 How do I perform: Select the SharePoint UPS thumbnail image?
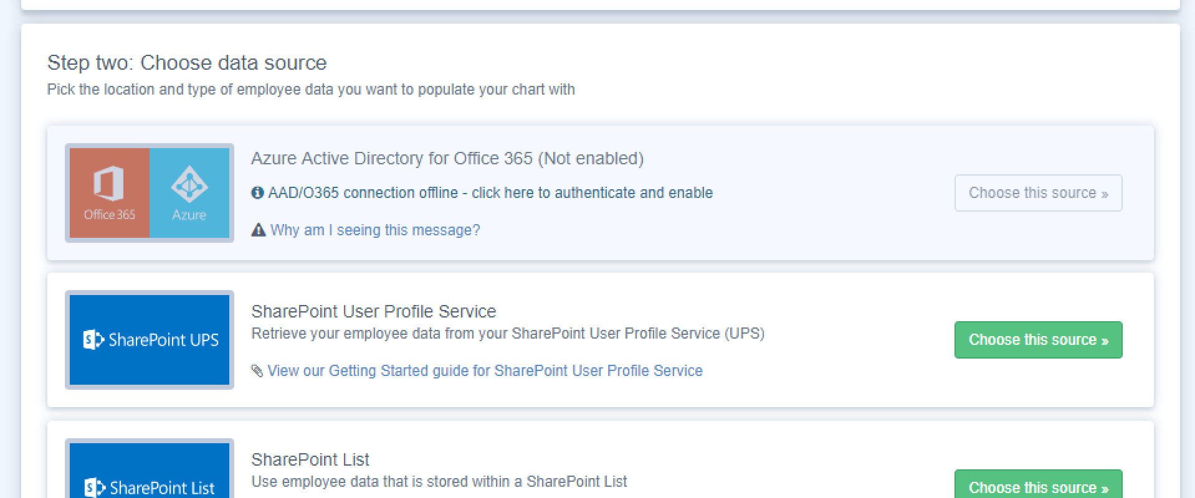pos(150,340)
